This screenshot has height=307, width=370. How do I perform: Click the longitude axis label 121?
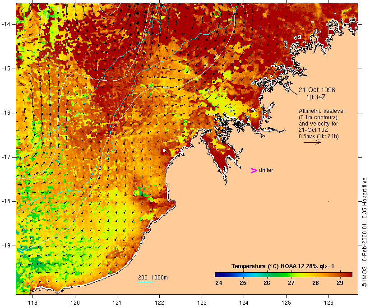[x=117, y=302]
